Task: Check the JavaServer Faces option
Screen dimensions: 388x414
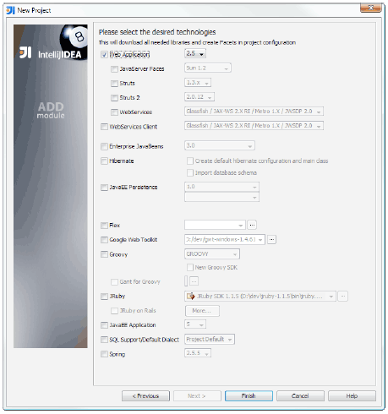Action: click(114, 69)
